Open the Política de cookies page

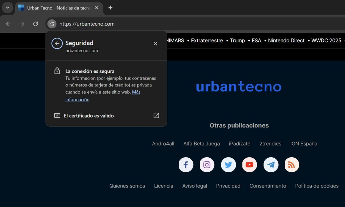(317, 186)
